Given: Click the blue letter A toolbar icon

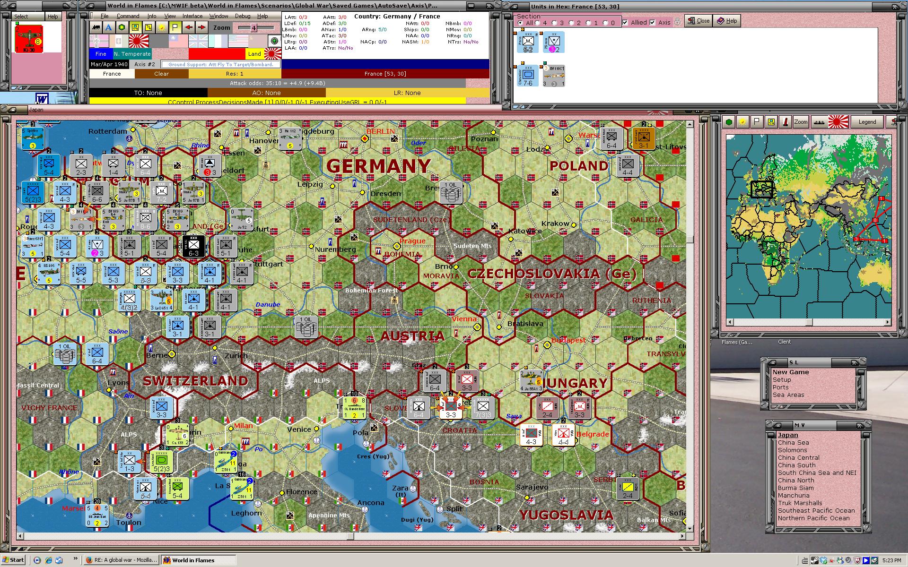Looking at the screenshot, I should [x=109, y=27].
